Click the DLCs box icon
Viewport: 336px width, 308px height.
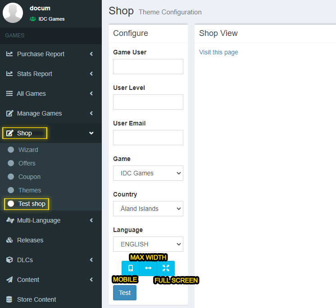tap(9, 260)
